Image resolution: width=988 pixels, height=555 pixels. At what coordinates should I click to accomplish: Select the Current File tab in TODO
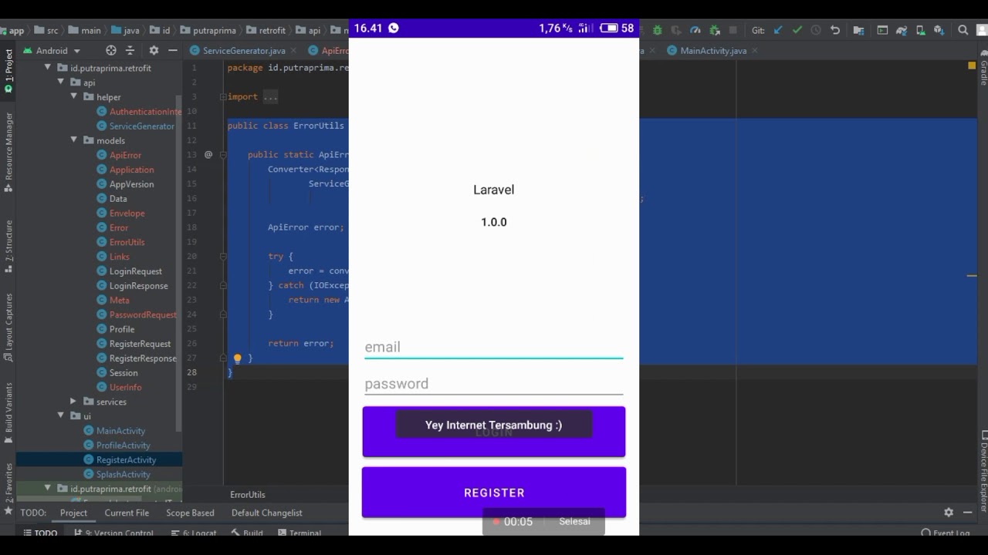point(127,513)
